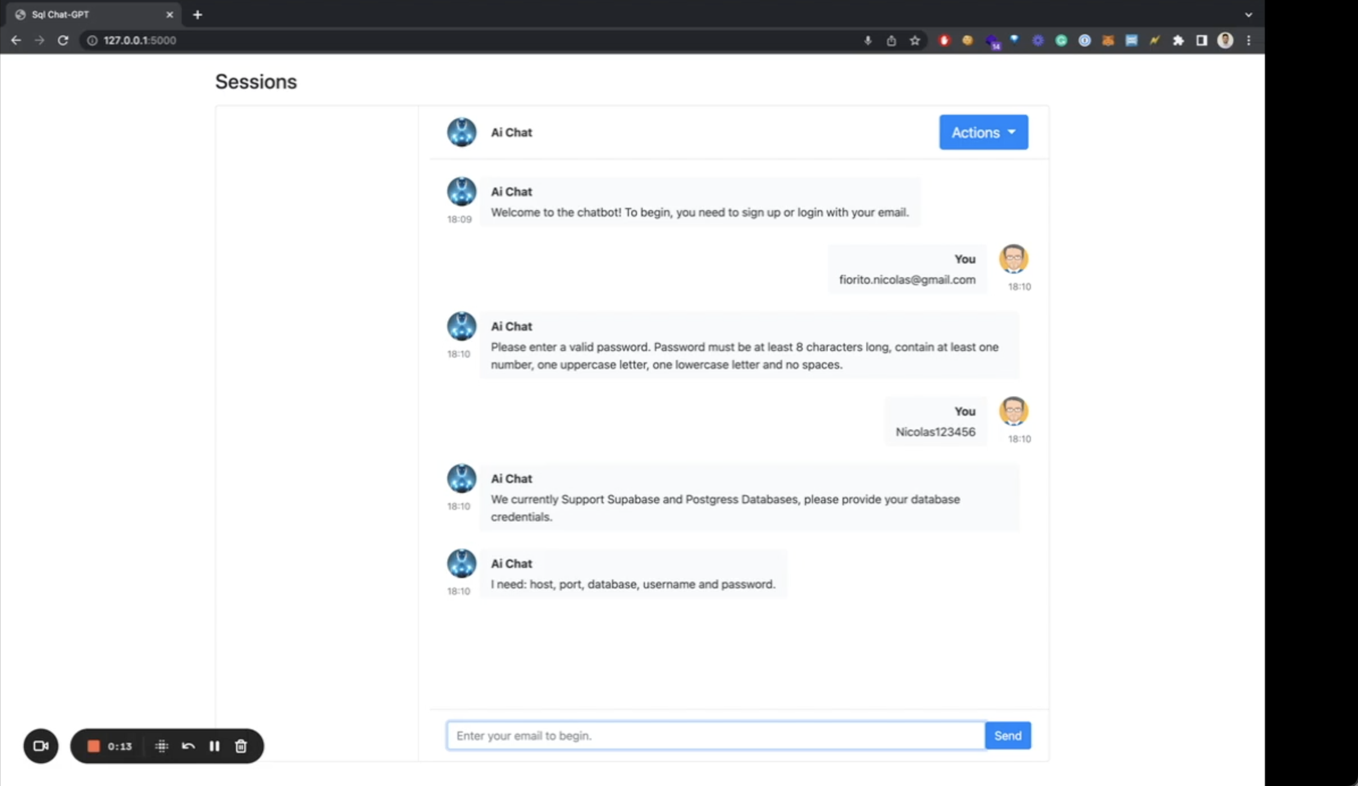Click the Send button
1358x786 pixels.
tap(1007, 735)
